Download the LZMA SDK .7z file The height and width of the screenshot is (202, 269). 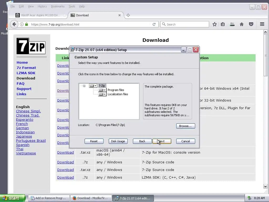pos(65,178)
